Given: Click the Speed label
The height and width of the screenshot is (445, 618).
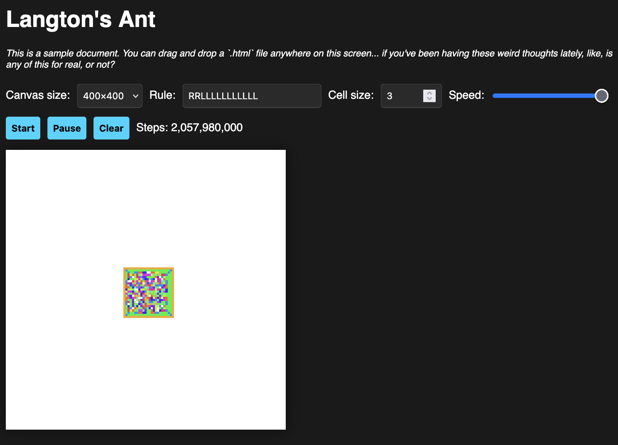Looking at the screenshot, I should [466, 95].
